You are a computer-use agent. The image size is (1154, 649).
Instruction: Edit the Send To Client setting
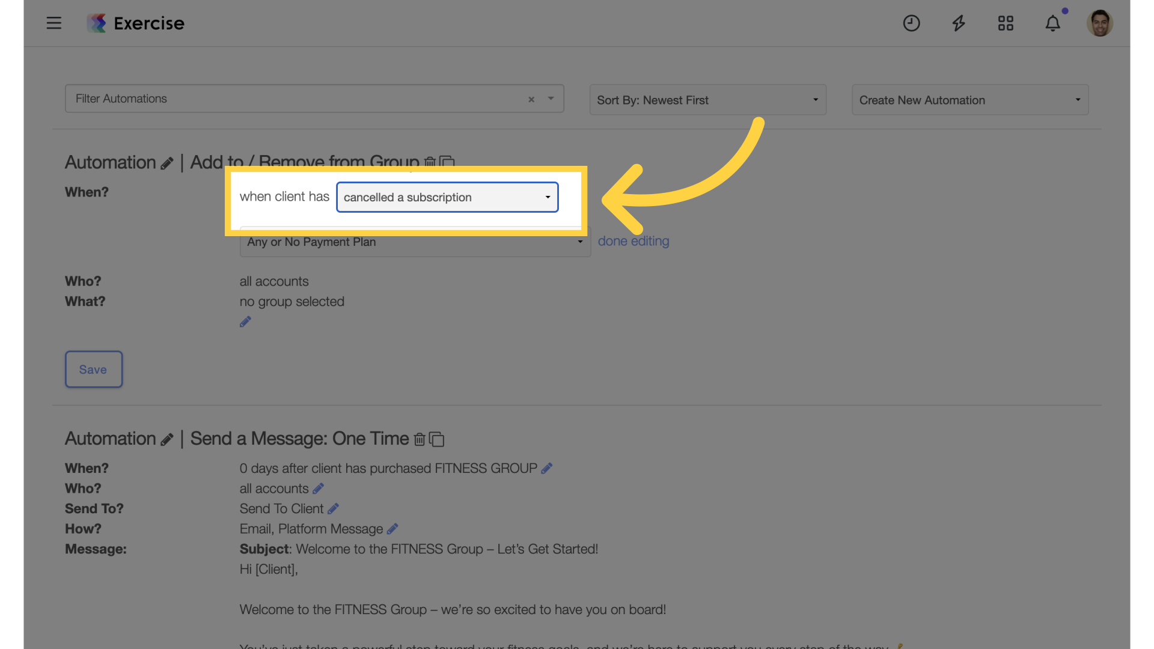pos(333,509)
